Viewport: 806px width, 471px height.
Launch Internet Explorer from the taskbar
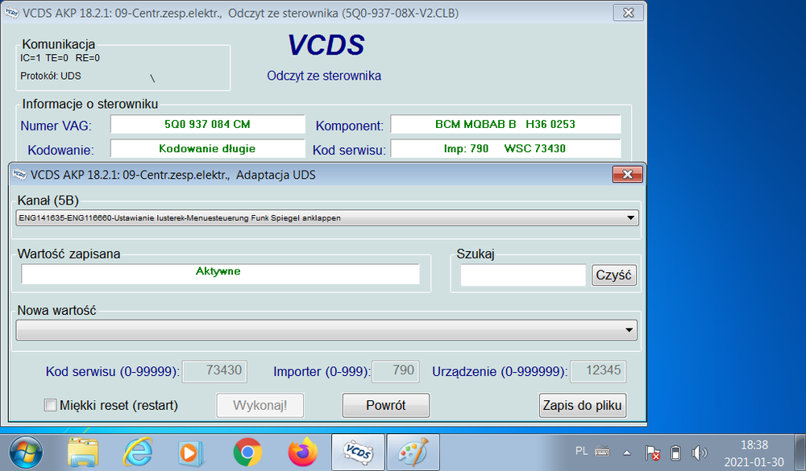click(x=138, y=452)
